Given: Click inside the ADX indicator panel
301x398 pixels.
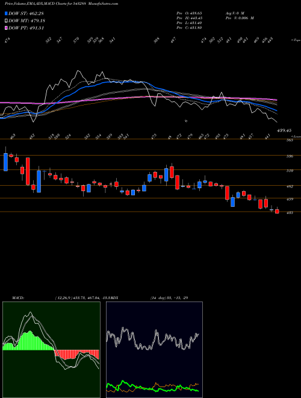Looking at the screenshot, I should 154,350.
